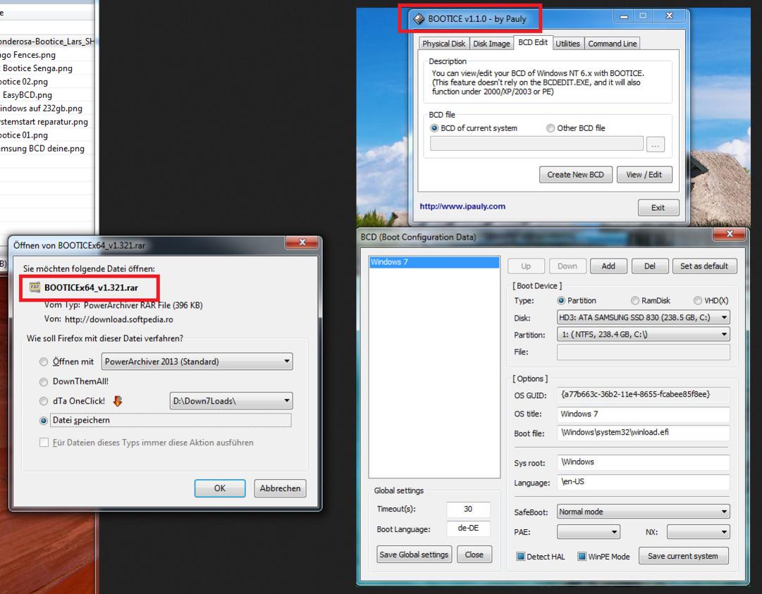Click the Timeout(s) field showing 30
762x594 pixels.
(x=468, y=509)
